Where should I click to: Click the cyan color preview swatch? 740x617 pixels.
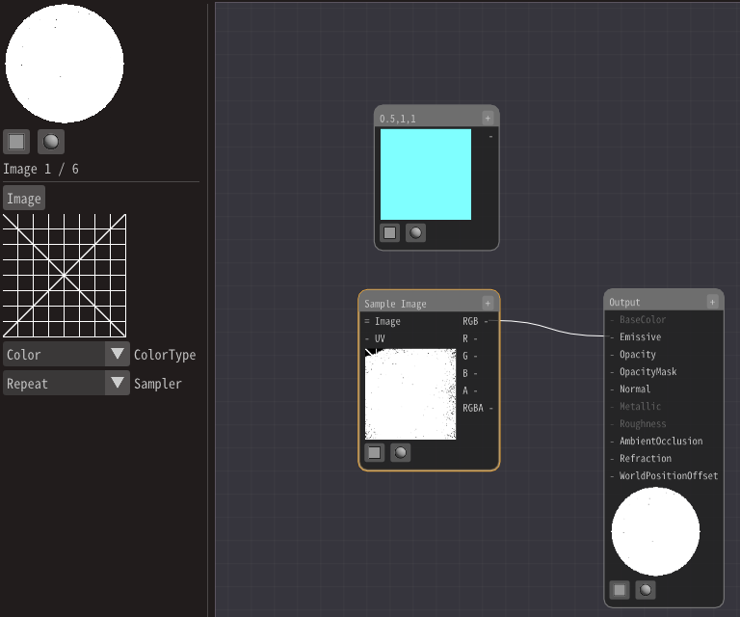pos(426,174)
